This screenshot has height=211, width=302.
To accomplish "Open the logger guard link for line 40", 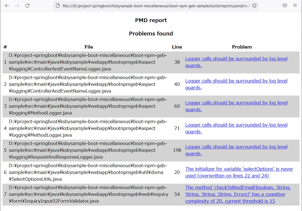I will pyautogui.click(x=236, y=84).
